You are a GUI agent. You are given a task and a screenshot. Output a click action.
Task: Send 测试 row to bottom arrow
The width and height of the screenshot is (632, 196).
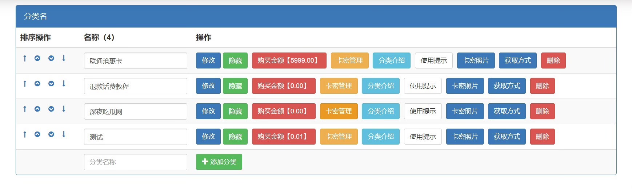[64, 134]
